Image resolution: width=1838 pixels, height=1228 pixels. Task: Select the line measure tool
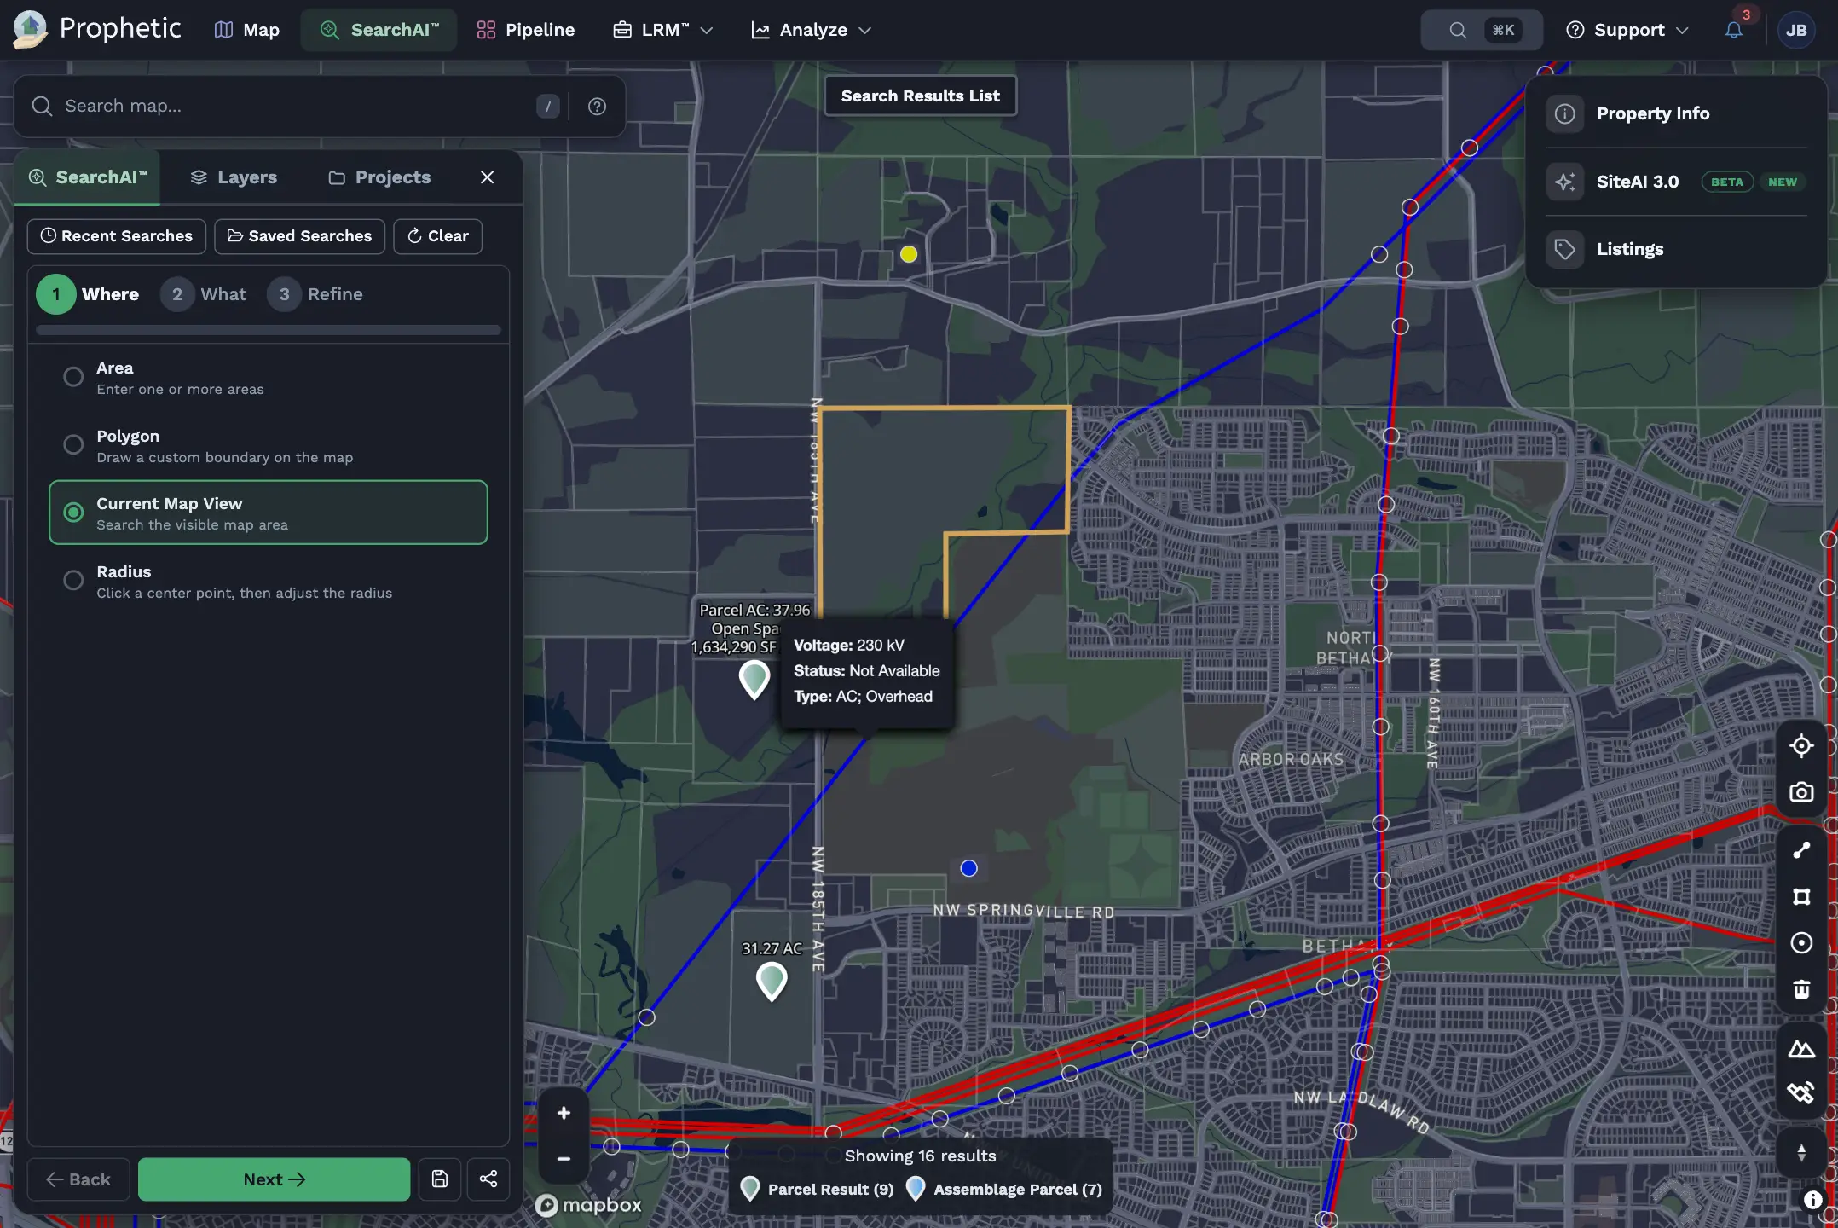[x=1800, y=850]
